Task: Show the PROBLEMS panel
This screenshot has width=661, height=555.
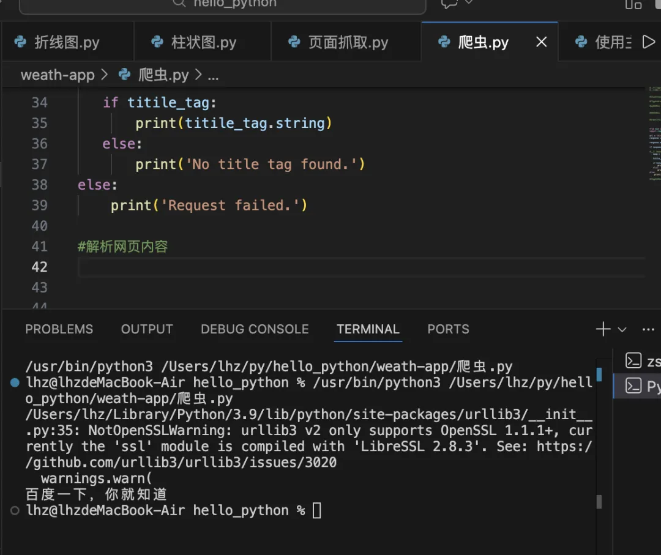Action: [x=59, y=329]
